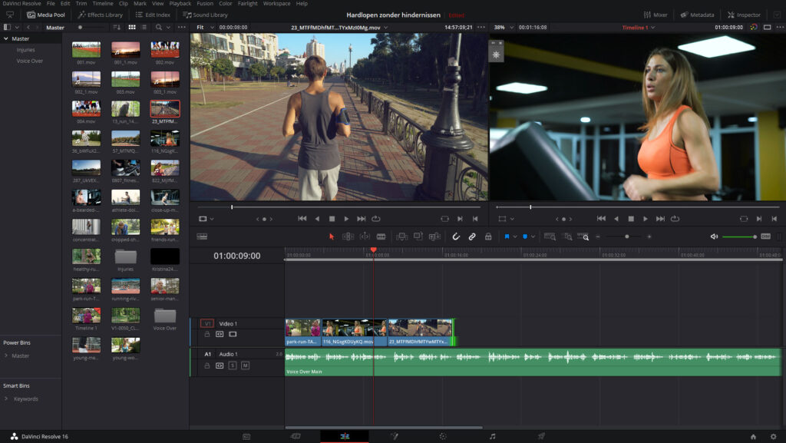Open the Mixer panel
This screenshot has height=443, width=786.
656,15
